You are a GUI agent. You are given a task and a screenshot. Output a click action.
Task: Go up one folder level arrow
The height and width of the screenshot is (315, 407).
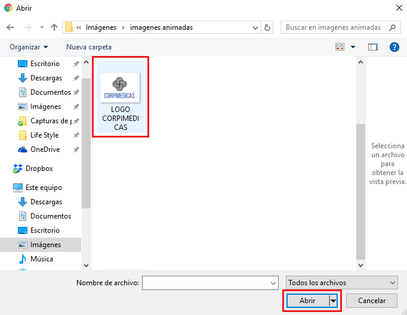point(54,27)
